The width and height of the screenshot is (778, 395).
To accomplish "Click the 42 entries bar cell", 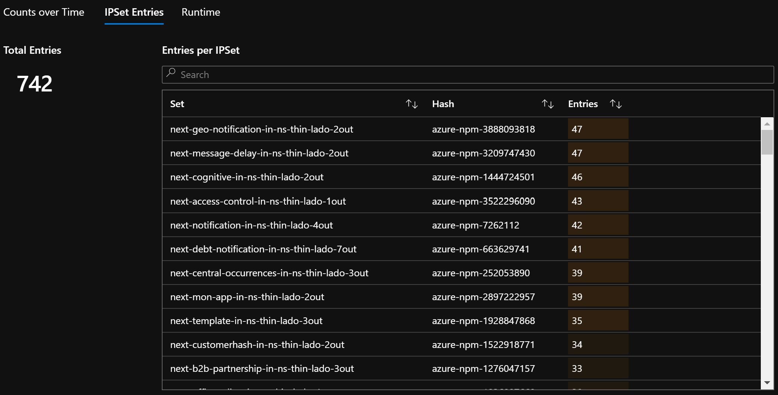I will pyautogui.click(x=598, y=225).
